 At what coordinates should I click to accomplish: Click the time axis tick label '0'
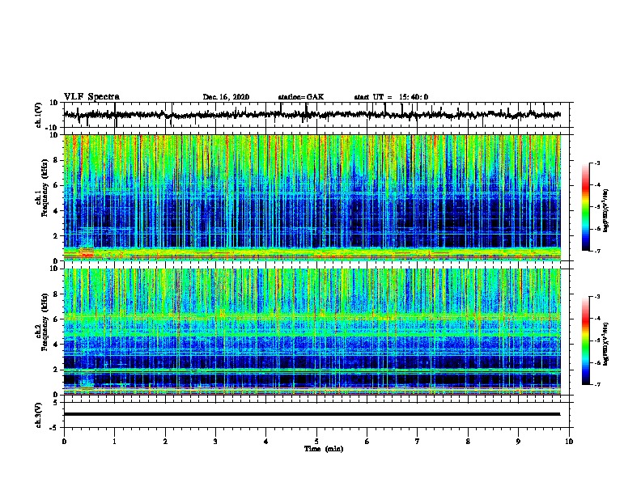[64, 442]
